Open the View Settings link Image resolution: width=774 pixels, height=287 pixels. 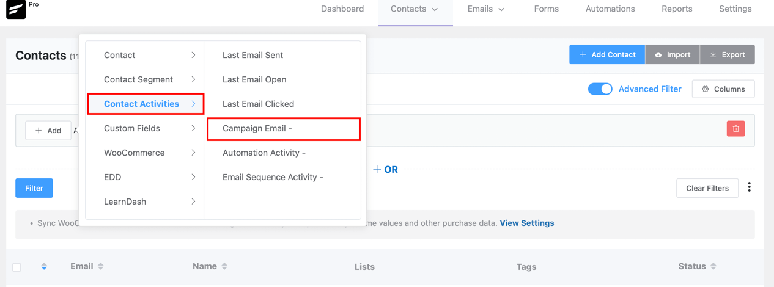[527, 223]
